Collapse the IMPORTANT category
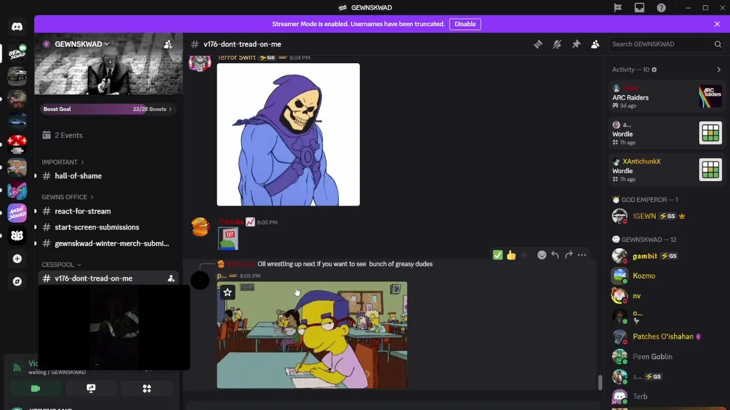Image resolution: width=730 pixels, height=410 pixels. tap(63, 162)
